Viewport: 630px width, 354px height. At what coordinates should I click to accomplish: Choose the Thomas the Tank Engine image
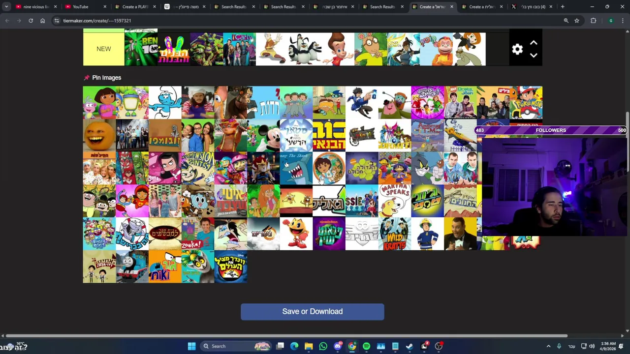pos(132,266)
